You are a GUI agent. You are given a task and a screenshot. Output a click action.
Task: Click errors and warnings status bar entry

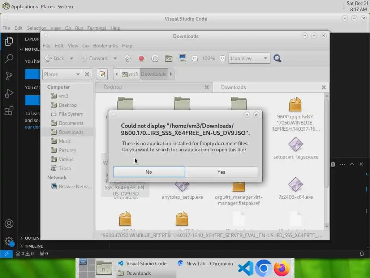pyautogui.click(x=25, y=254)
